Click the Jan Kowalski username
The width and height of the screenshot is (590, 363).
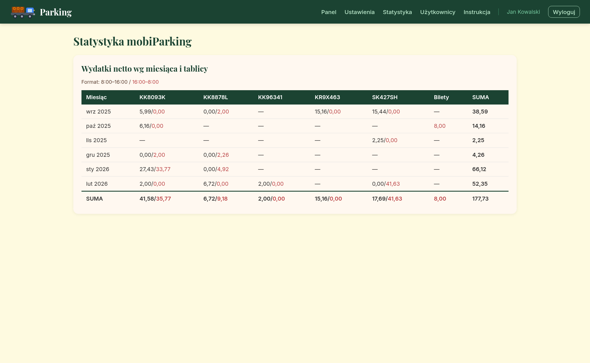coord(523,12)
